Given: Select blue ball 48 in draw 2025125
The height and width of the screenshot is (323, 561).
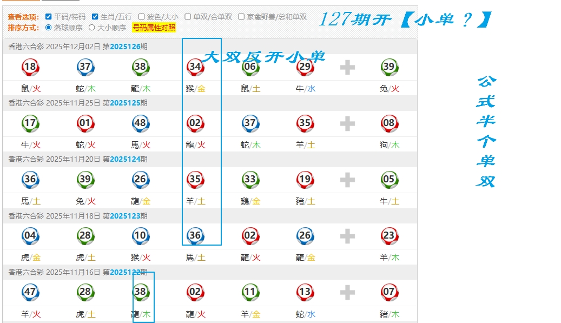Looking at the screenshot, I should coord(141,123).
